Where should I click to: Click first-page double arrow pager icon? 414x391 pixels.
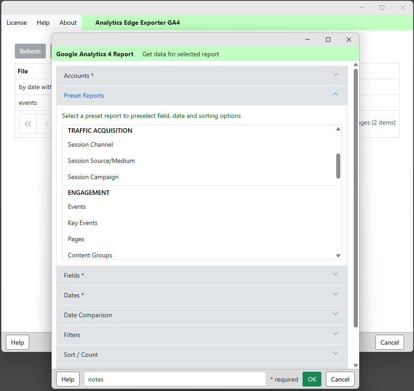coord(28,124)
